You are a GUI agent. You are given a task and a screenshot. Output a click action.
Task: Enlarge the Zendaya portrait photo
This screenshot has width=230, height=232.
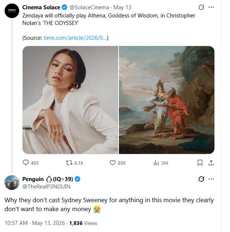pos(70,100)
